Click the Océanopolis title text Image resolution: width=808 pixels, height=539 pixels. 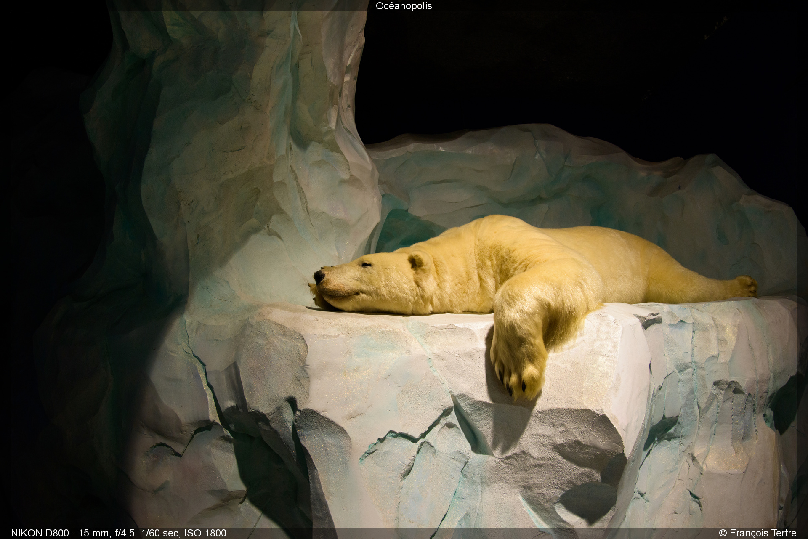[404, 6]
